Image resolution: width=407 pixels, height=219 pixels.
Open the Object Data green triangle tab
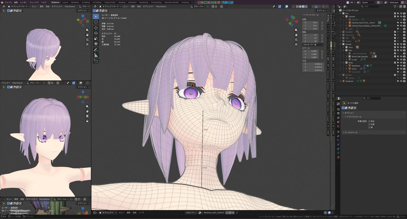338,153
